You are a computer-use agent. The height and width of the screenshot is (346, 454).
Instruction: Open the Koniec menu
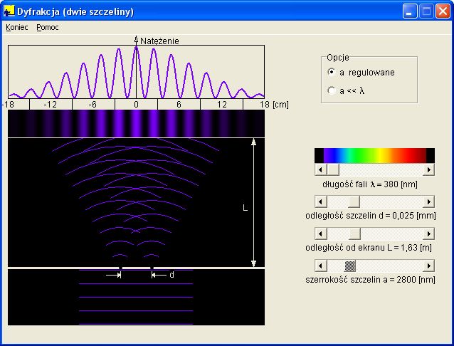click(x=16, y=27)
